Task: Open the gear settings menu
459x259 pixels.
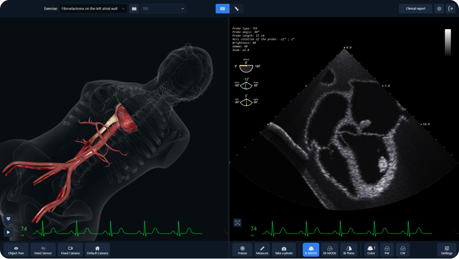Action: tap(439, 9)
